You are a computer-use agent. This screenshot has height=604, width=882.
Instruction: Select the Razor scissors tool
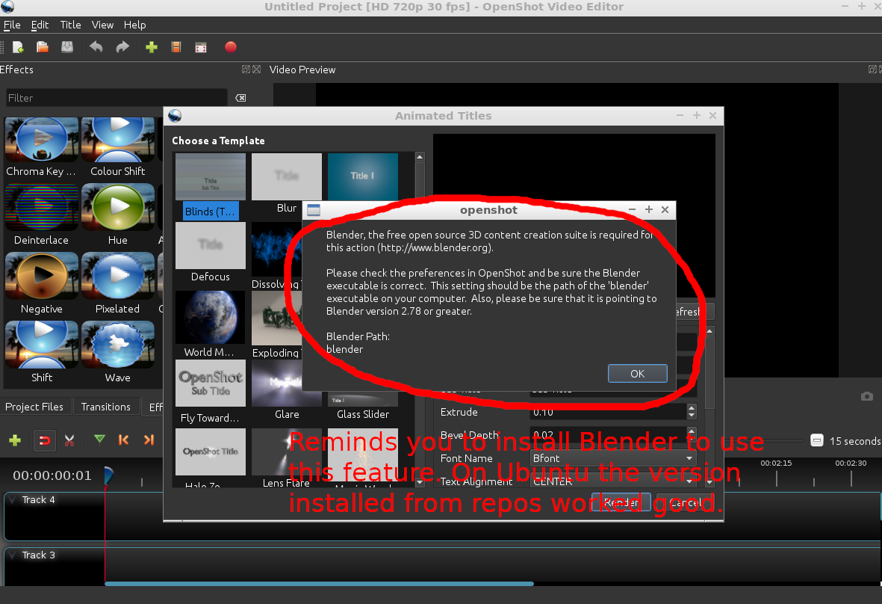coord(69,440)
